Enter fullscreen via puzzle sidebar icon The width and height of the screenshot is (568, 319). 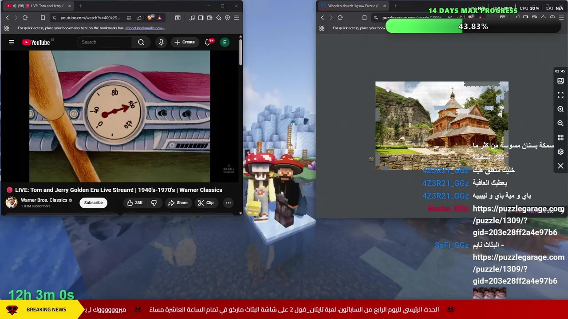tap(560, 95)
